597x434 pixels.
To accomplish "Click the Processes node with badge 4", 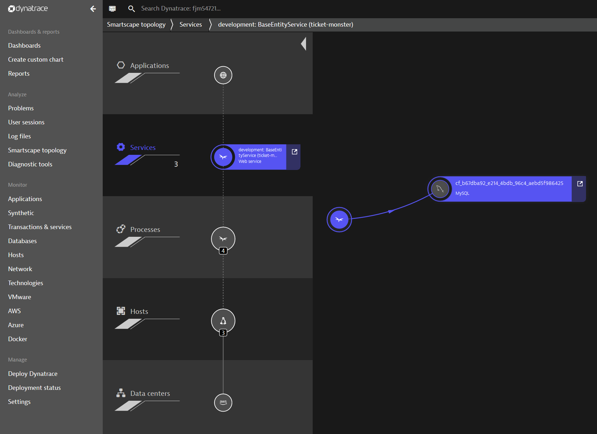I will 223,239.
